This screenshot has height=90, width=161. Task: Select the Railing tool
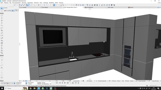(2, 33)
